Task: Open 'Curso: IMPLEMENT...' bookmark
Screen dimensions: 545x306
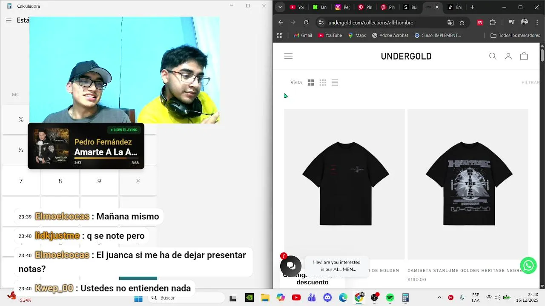Action: coord(438,35)
